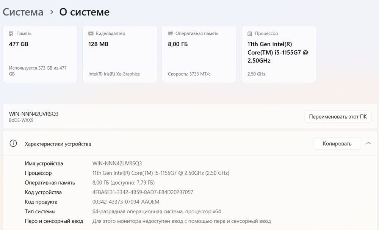379x230 pixels.
Task: Click Используется 373 GB из 477 GB text
Action: pyautogui.click(x=38, y=71)
